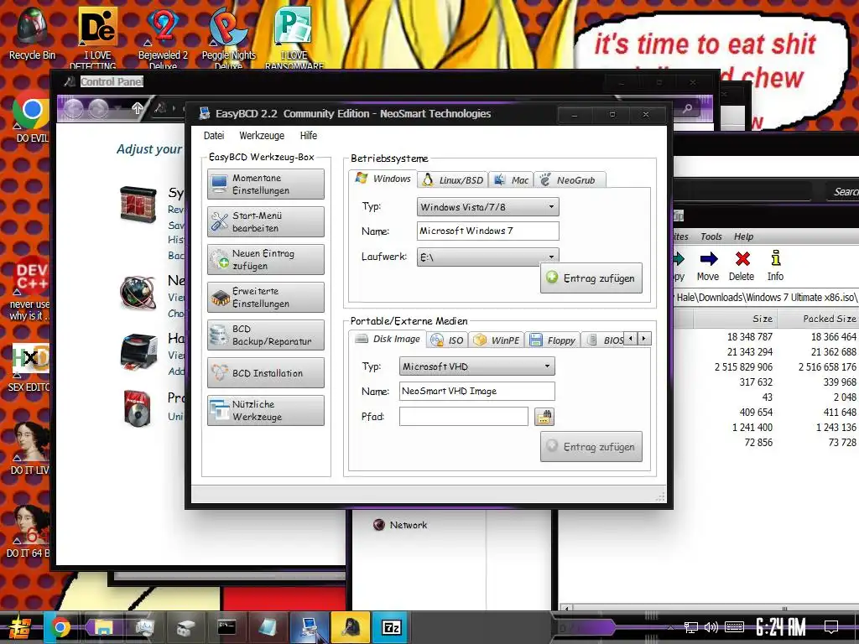Image resolution: width=859 pixels, height=644 pixels.
Task: Click the NeoSmart VHD Image name field
Action: point(476,391)
